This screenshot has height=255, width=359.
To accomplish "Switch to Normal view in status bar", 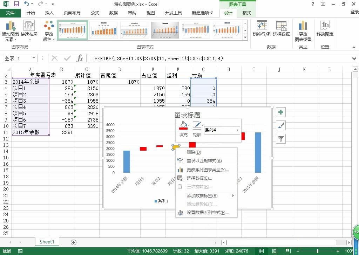I will 261,251.
